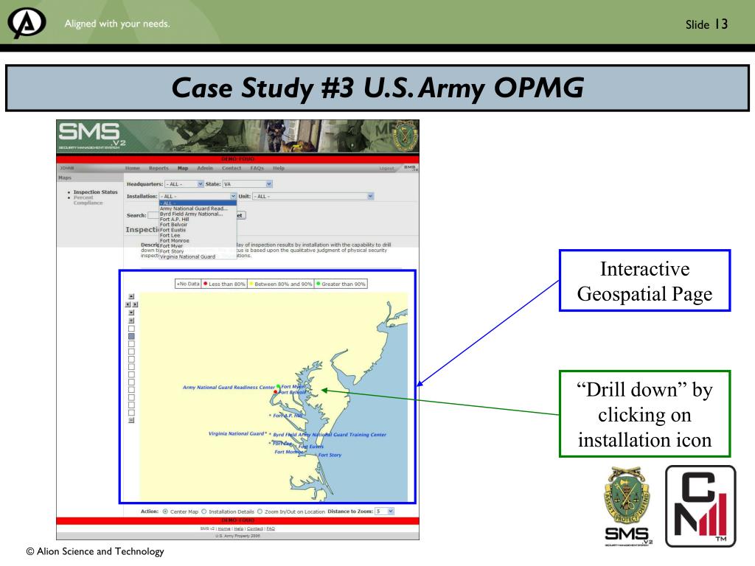Open the Unit dropdown
The height and width of the screenshot is (566, 755).
pyautogui.click(x=313, y=196)
